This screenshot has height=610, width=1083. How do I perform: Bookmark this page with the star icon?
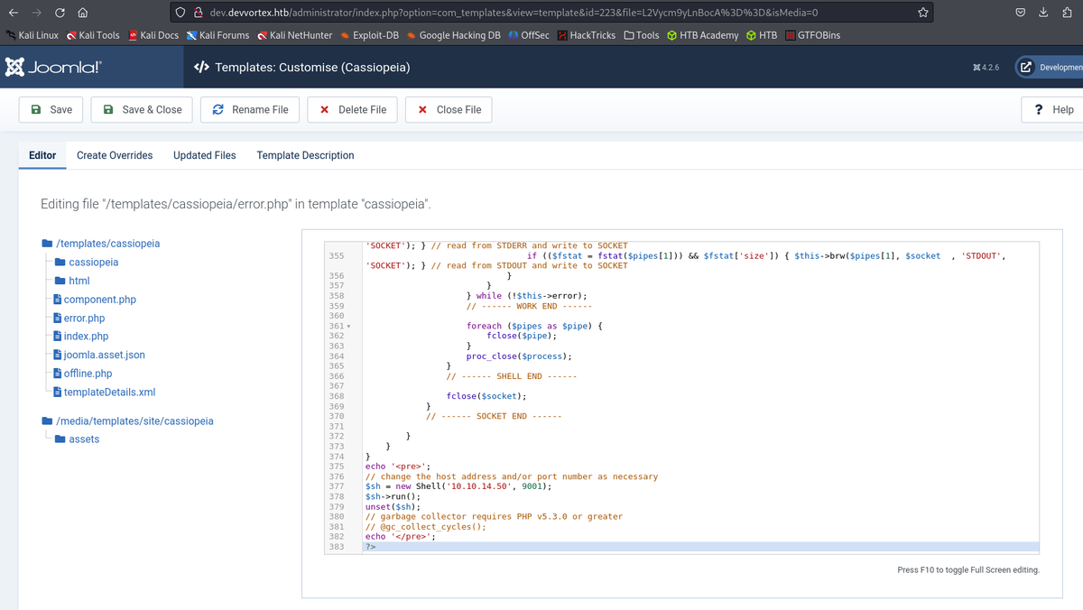922,13
